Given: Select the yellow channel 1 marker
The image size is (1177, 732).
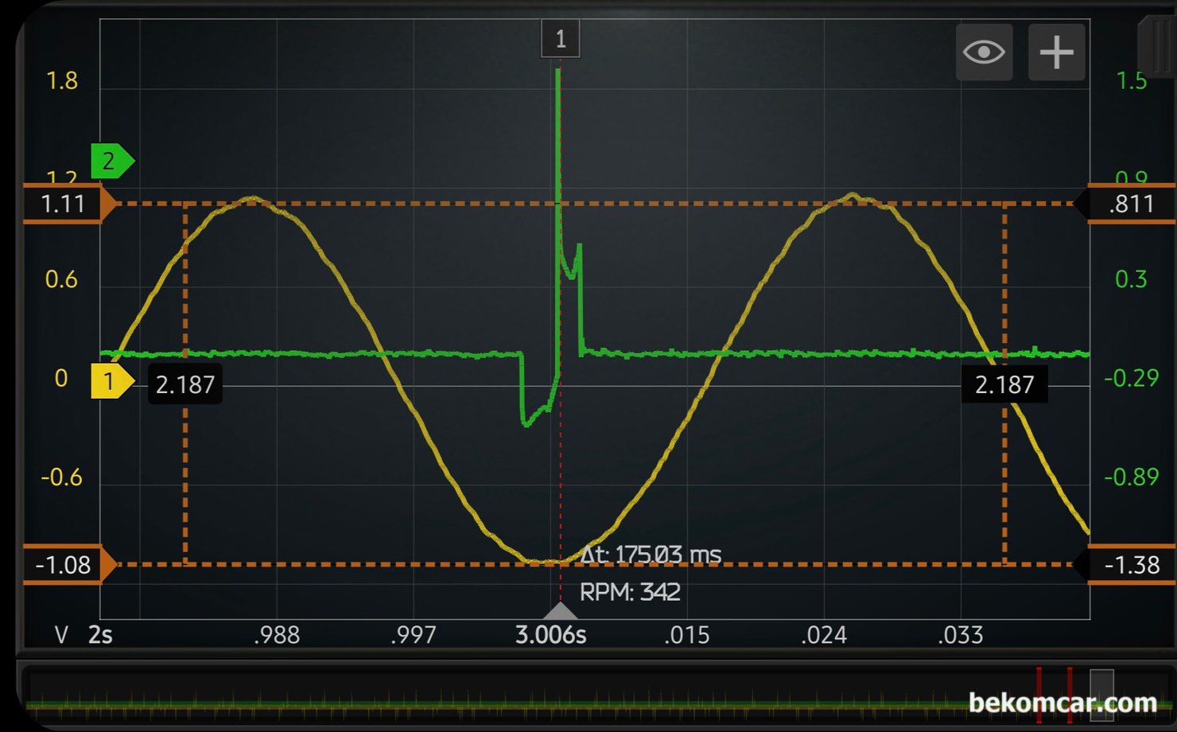Looking at the screenshot, I should tap(111, 381).
